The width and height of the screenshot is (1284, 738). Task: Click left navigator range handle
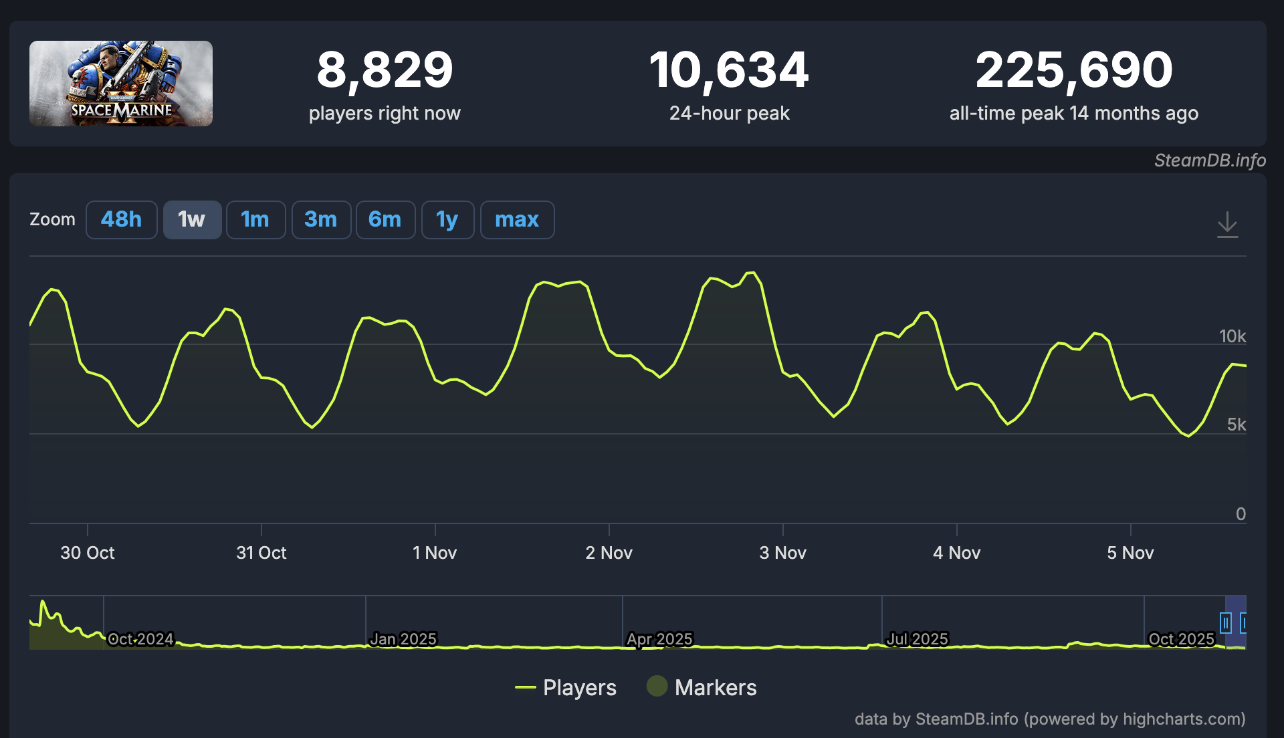pos(1225,623)
